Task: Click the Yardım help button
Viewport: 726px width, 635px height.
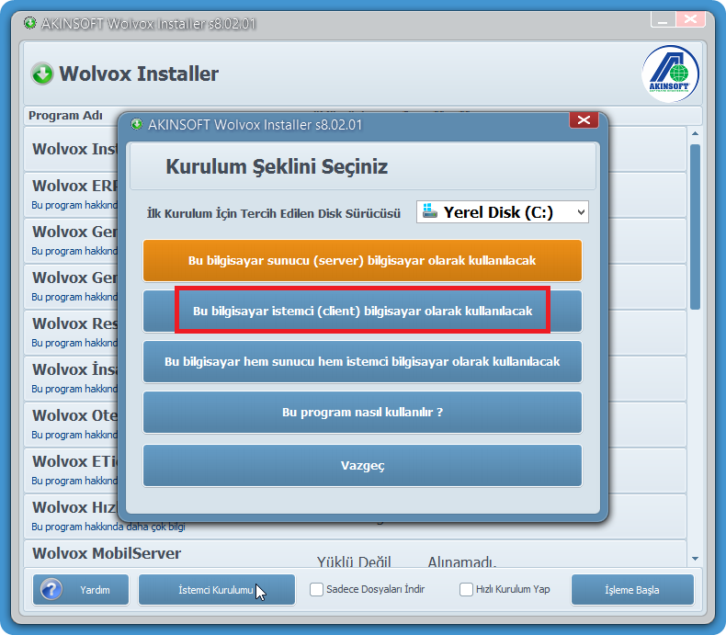Action: click(x=81, y=590)
